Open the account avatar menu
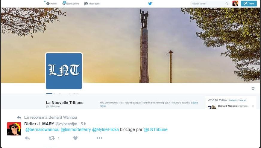 pos(235,4)
